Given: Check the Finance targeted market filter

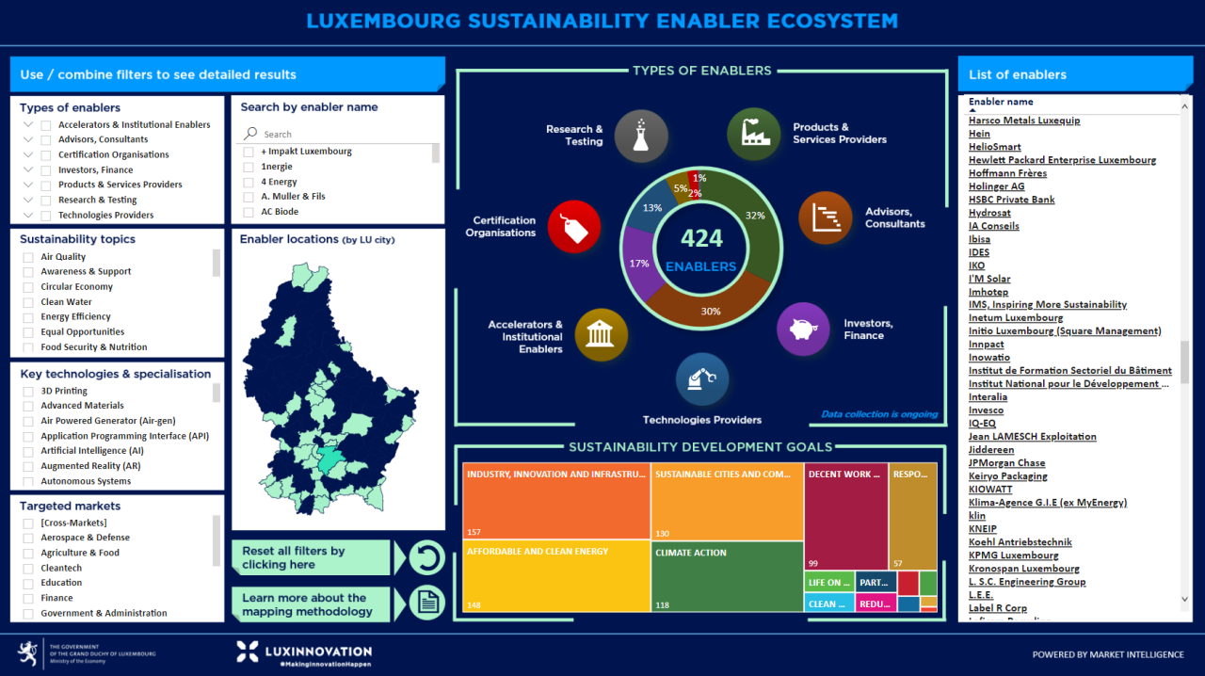Looking at the screenshot, I should pos(28,598).
